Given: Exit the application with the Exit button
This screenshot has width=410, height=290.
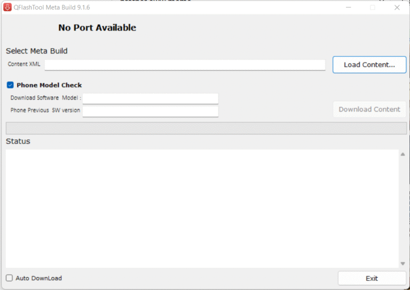Looking at the screenshot, I should click(x=372, y=278).
